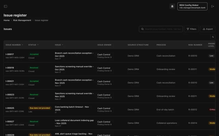Open issue I-00025
The image size is (219, 136).
(x=10, y=108)
